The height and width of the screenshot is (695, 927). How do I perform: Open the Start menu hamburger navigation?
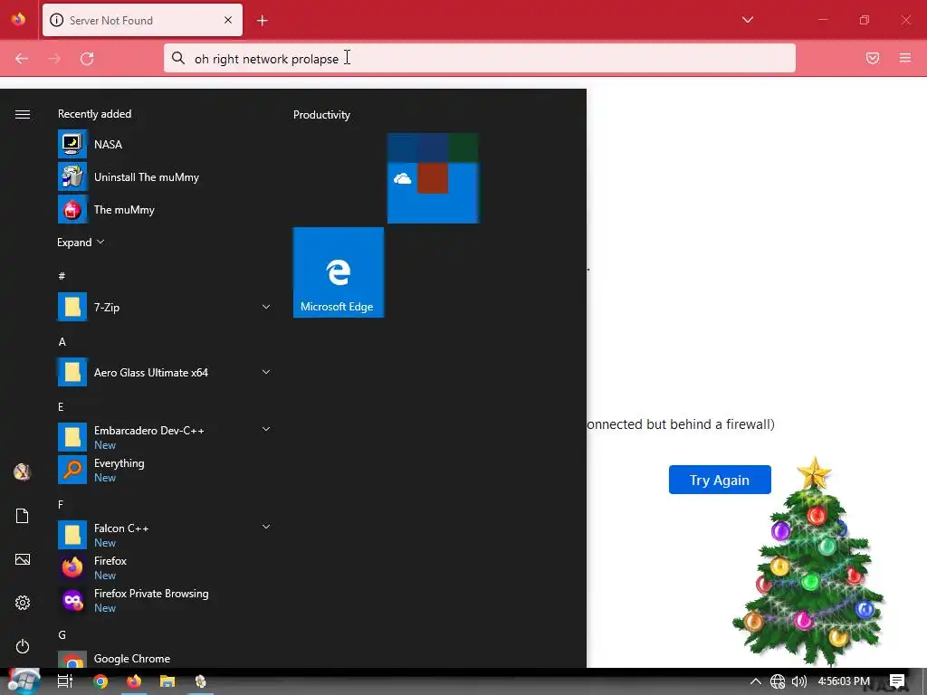click(23, 114)
